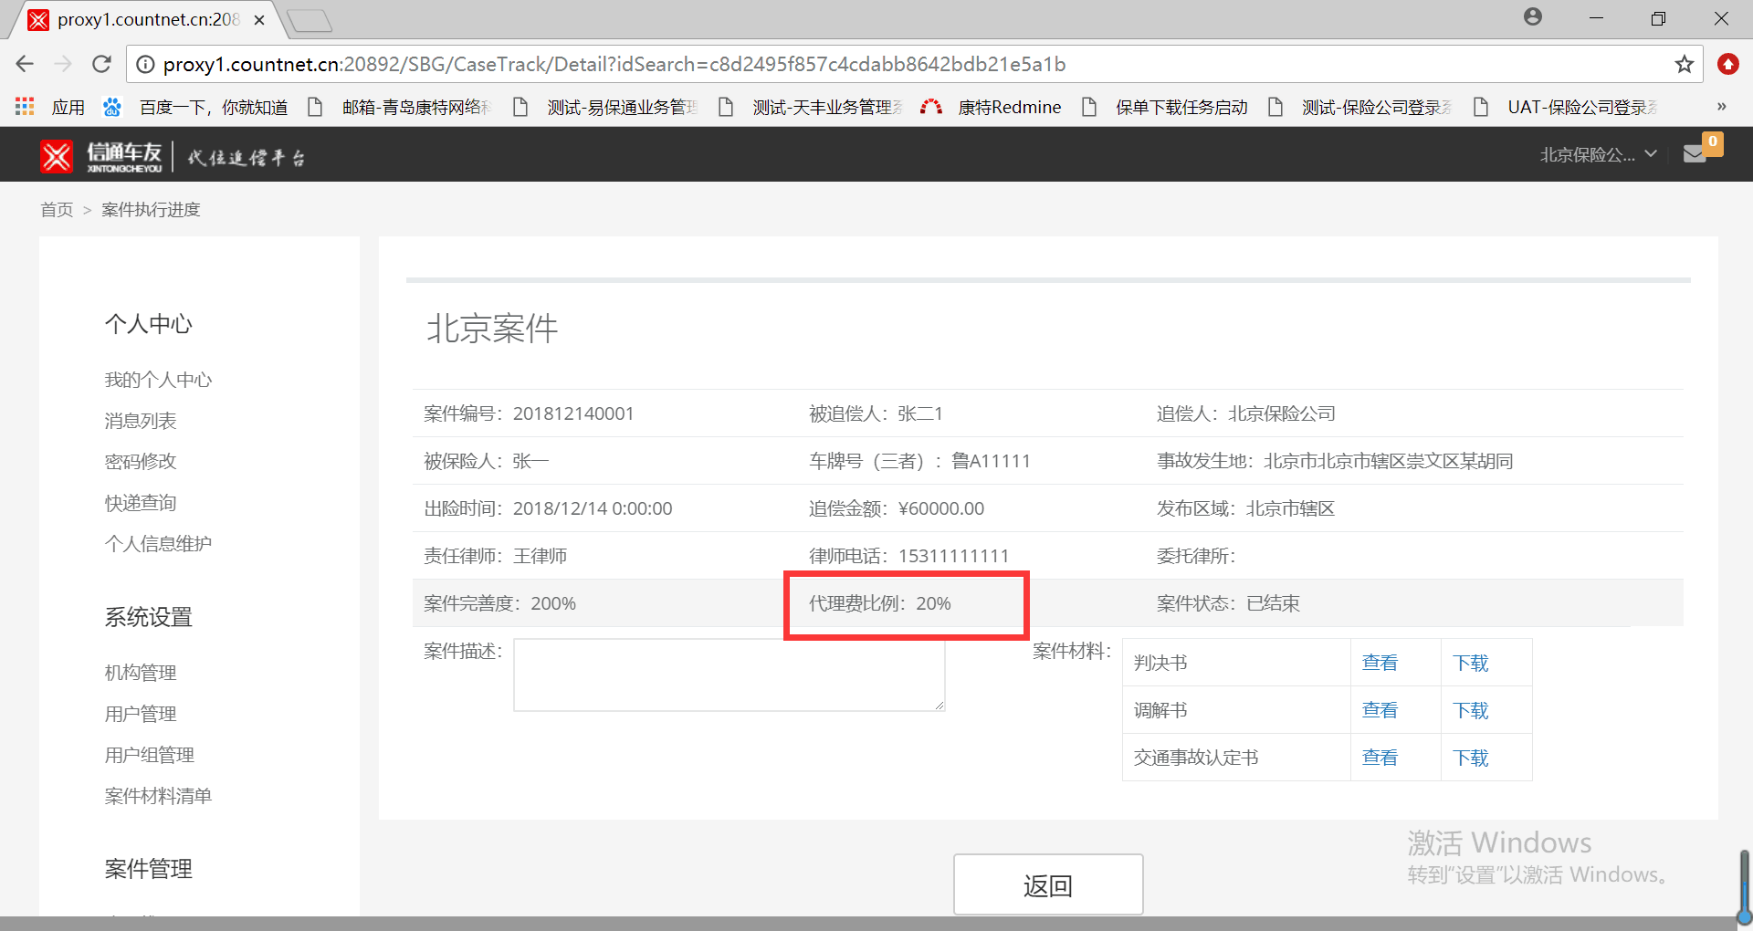Viewport: 1753px width, 931px height.
Task: Show hidden bookmarks with overflow chevron
Action: click(x=1721, y=107)
